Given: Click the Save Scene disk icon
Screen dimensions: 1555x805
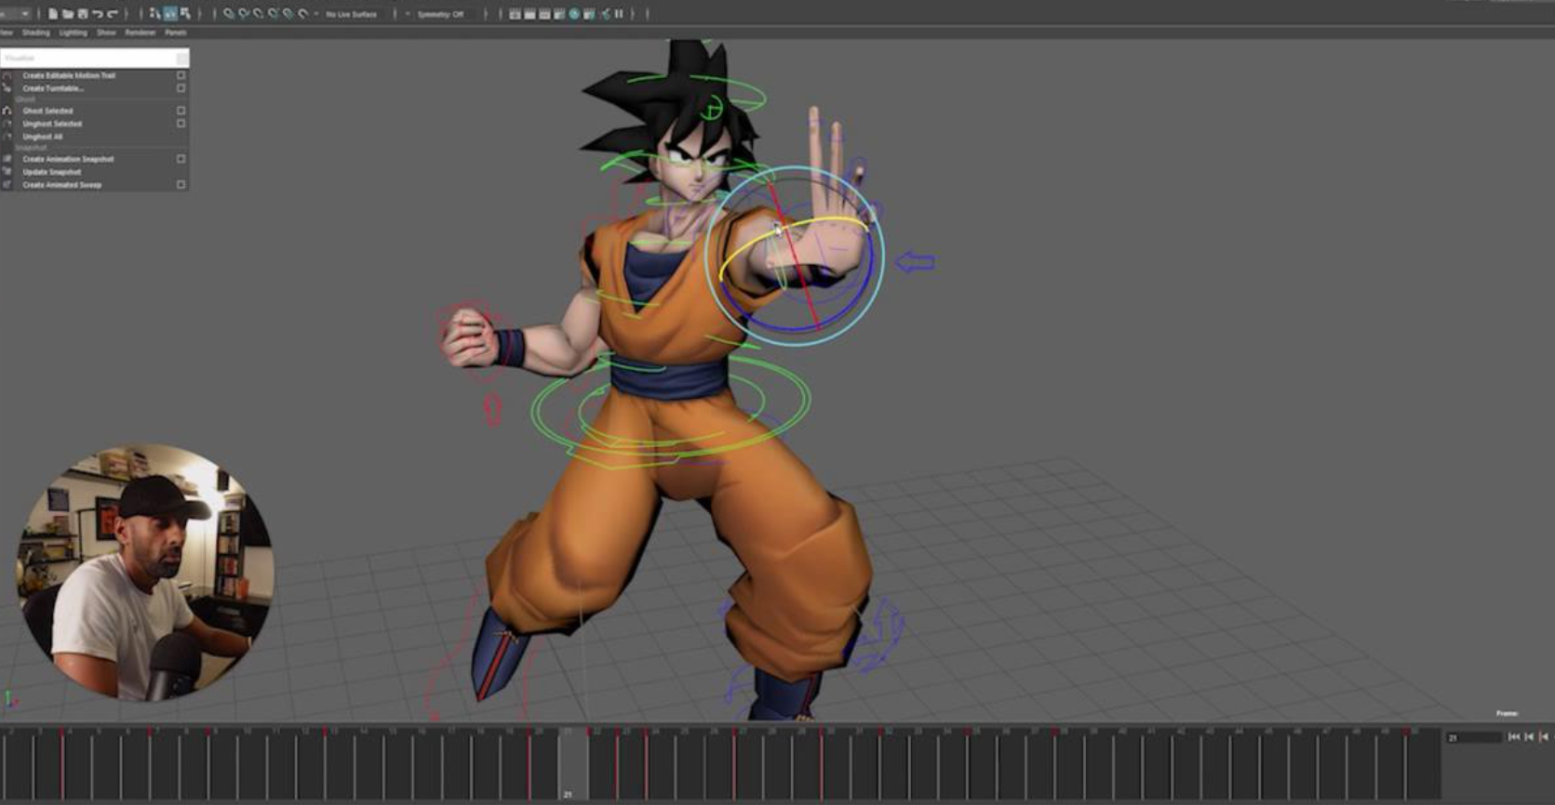Looking at the screenshot, I should click(x=83, y=14).
